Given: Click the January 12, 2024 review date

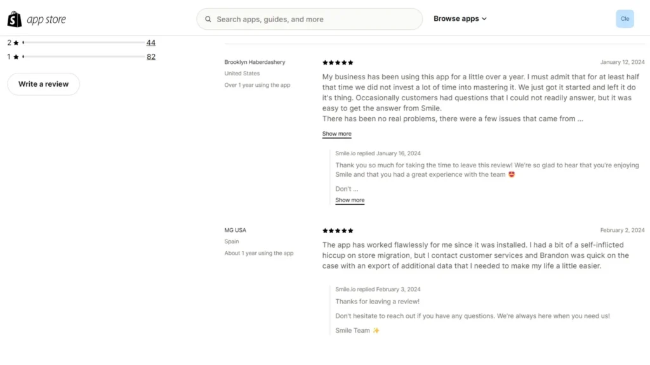Looking at the screenshot, I should pos(623,61).
